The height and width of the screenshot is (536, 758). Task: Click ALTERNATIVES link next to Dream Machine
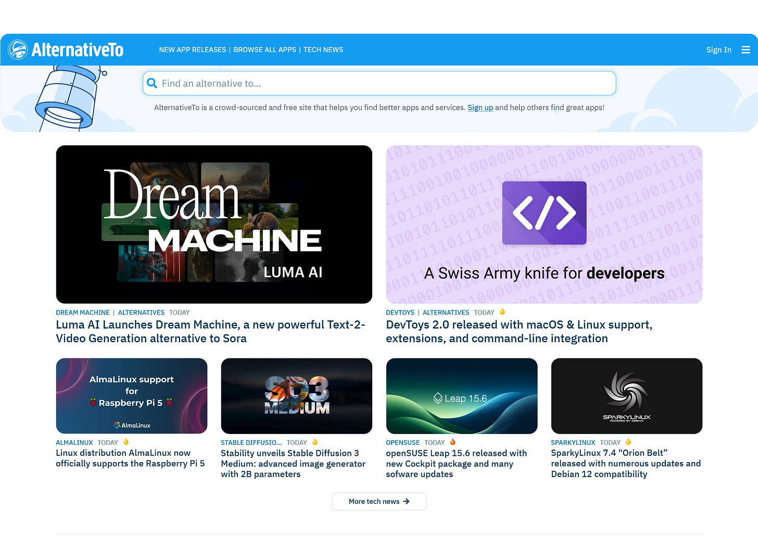tap(141, 313)
